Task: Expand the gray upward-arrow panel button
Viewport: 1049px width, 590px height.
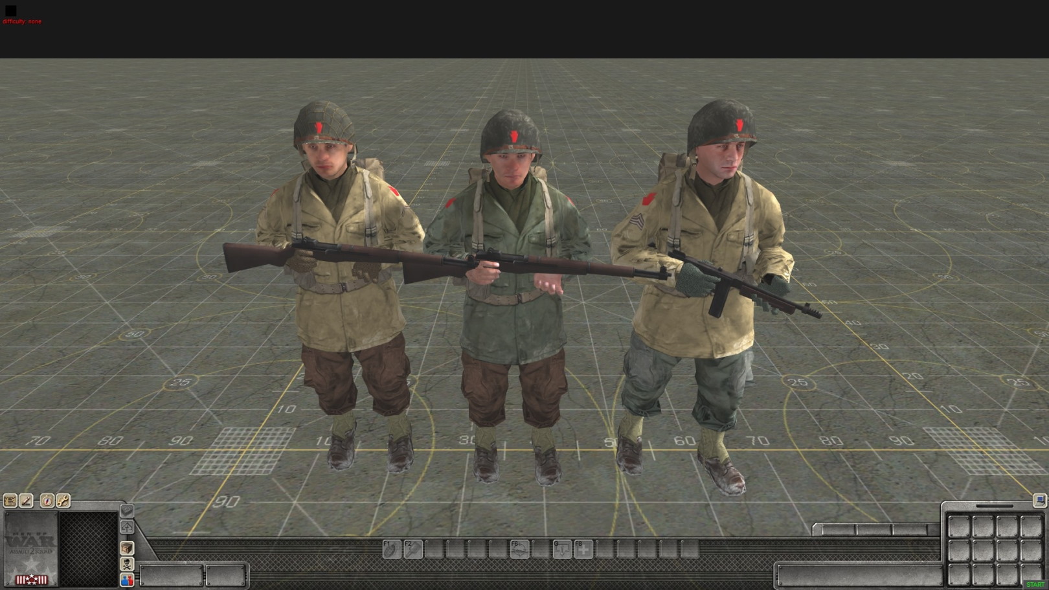Action: click(x=127, y=527)
